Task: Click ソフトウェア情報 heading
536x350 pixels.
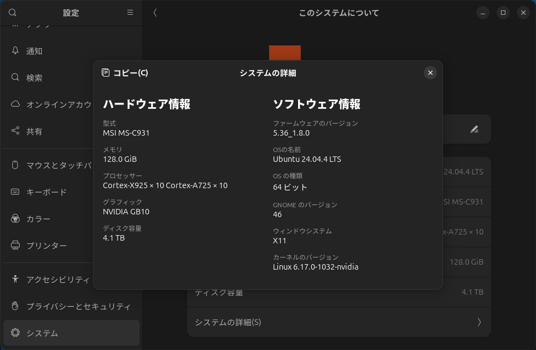Action: (x=317, y=104)
